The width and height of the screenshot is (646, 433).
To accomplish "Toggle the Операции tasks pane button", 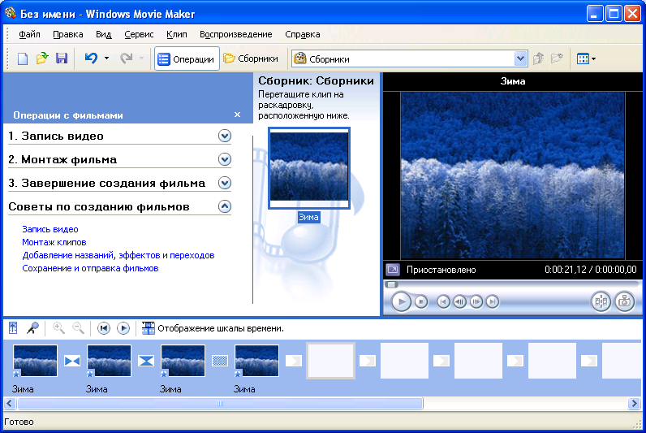I will point(187,59).
